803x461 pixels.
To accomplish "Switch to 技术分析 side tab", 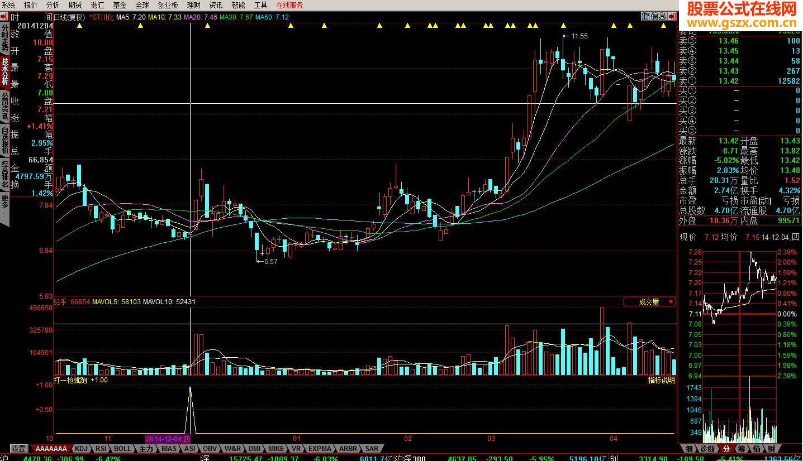I will [4, 71].
